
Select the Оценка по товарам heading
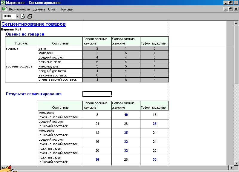25,34
